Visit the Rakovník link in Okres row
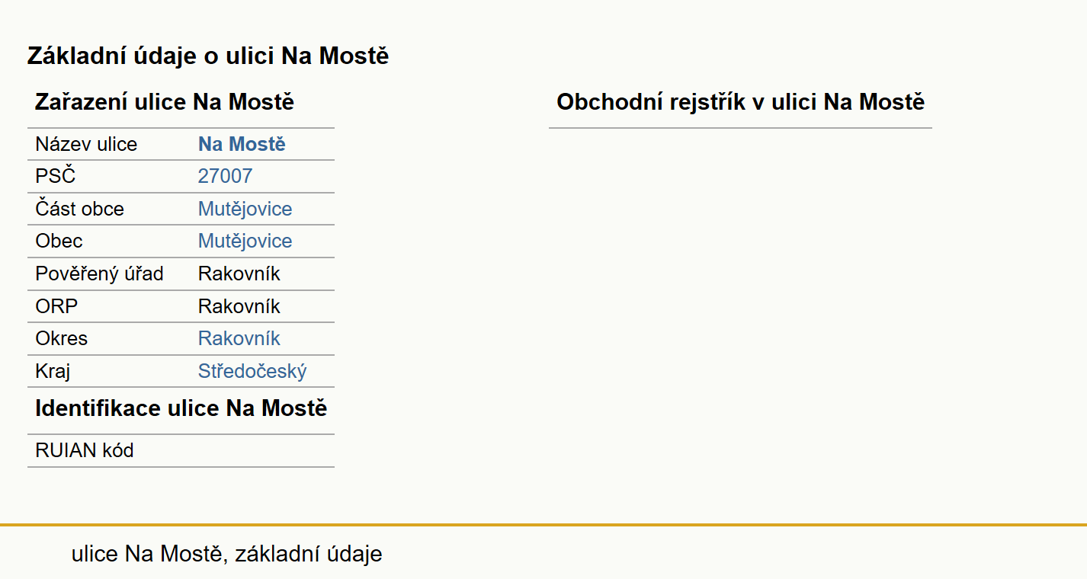The height and width of the screenshot is (579, 1087). click(x=239, y=338)
